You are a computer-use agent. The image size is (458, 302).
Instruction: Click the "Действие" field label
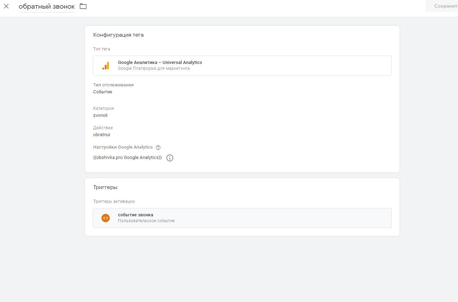[103, 128]
